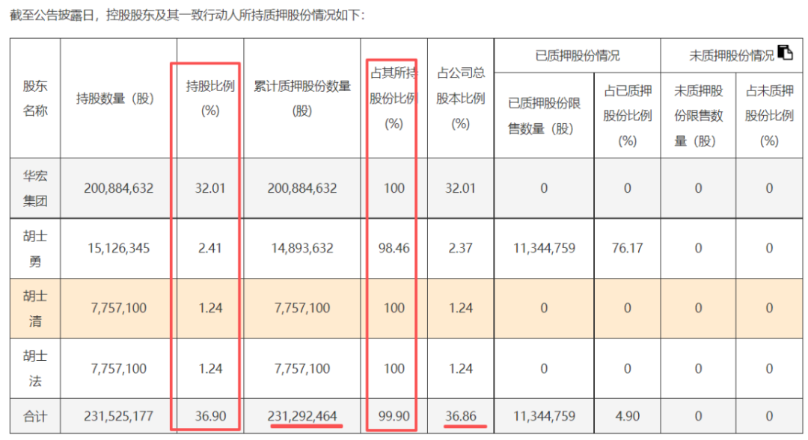808x440 pixels.
Task: Select the 已质押股份情况 merged header
Action: pos(577,55)
